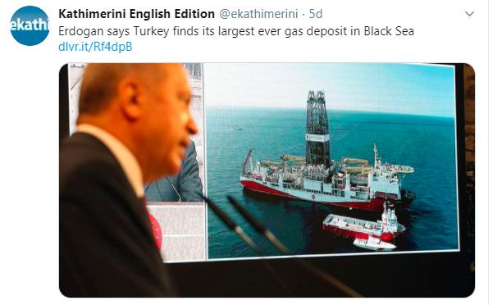493x305 pixels.
Task: Click the speaker's dark suit in photo
Action: 107,220
